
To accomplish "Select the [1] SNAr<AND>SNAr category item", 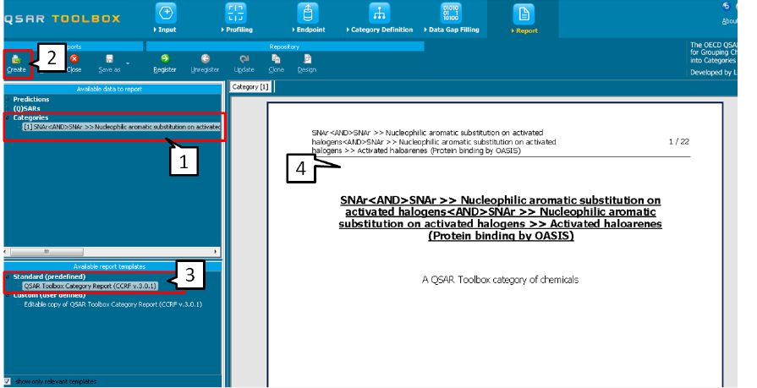I will coord(122,127).
